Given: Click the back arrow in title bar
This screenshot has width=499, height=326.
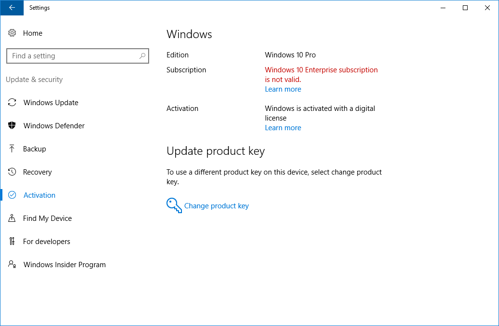Looking at the screenshot, I should click(12, 8).
